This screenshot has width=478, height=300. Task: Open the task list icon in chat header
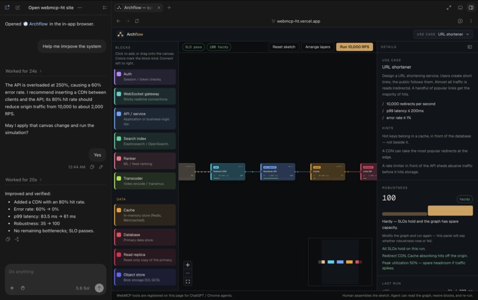(105, 8)
